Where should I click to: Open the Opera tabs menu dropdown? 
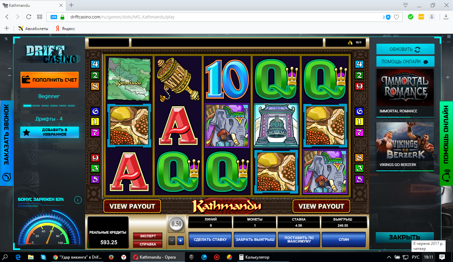405,5
